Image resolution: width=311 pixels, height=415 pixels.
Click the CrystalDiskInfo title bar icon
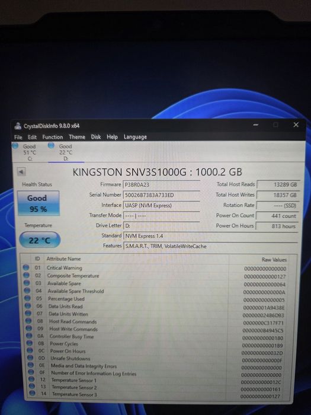(x=18, y=126)
